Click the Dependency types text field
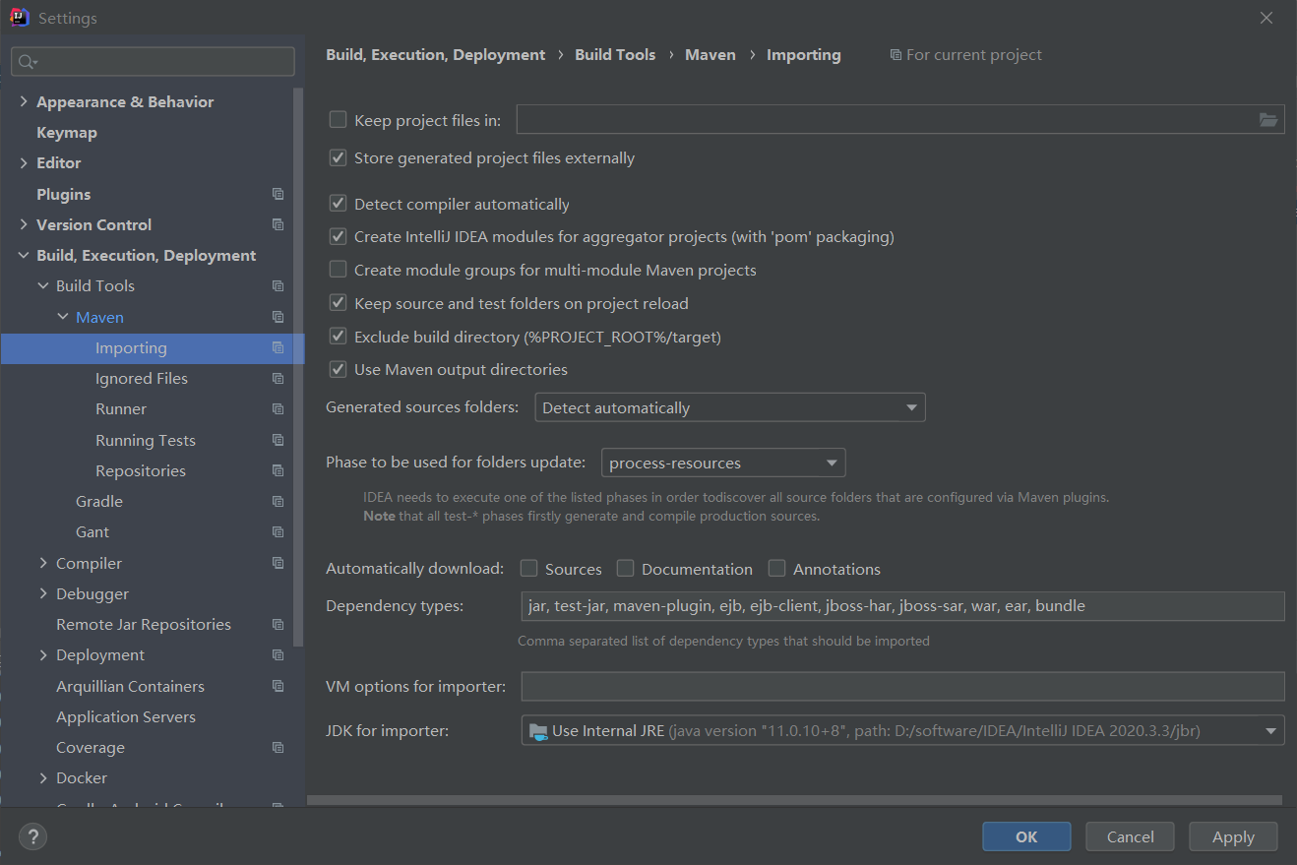1297x865 pixels. (x=902, y=606)
